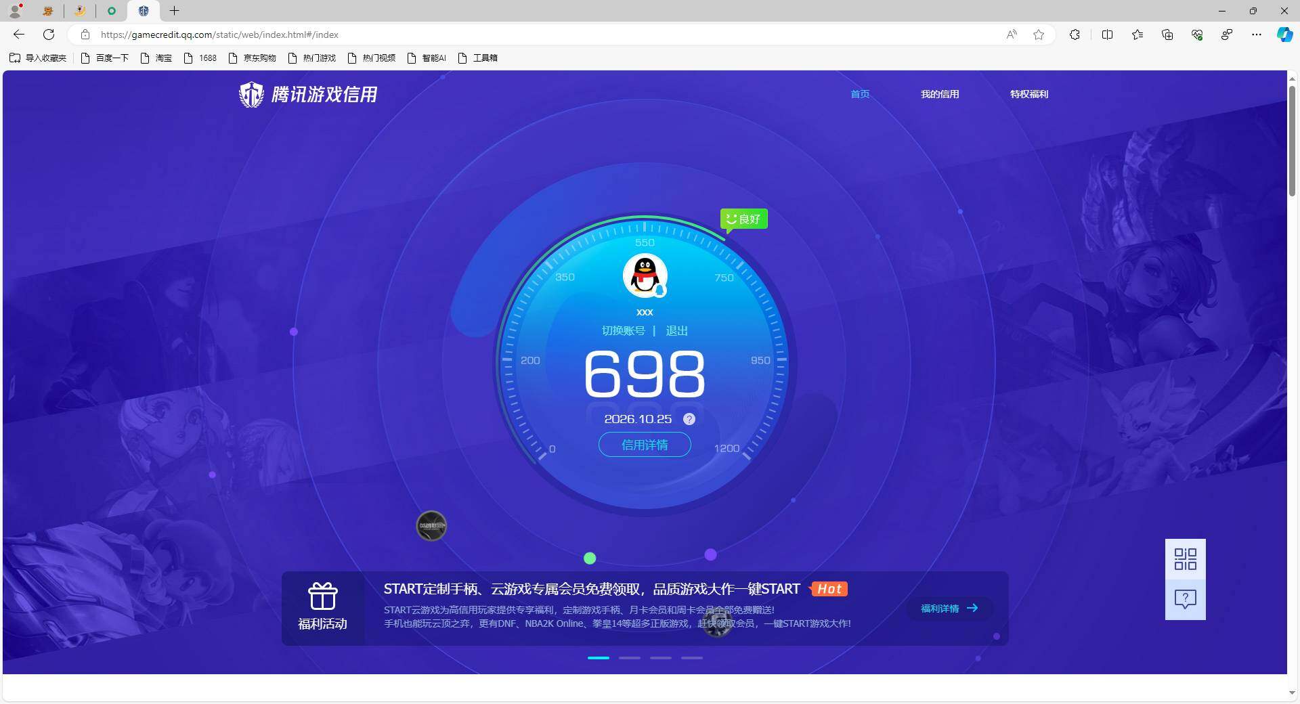Image resolution: width=1300 pixels, height=704 pixels.
Task: Open the Read aloud icon in address bar
Action: tap(1012, 35)
